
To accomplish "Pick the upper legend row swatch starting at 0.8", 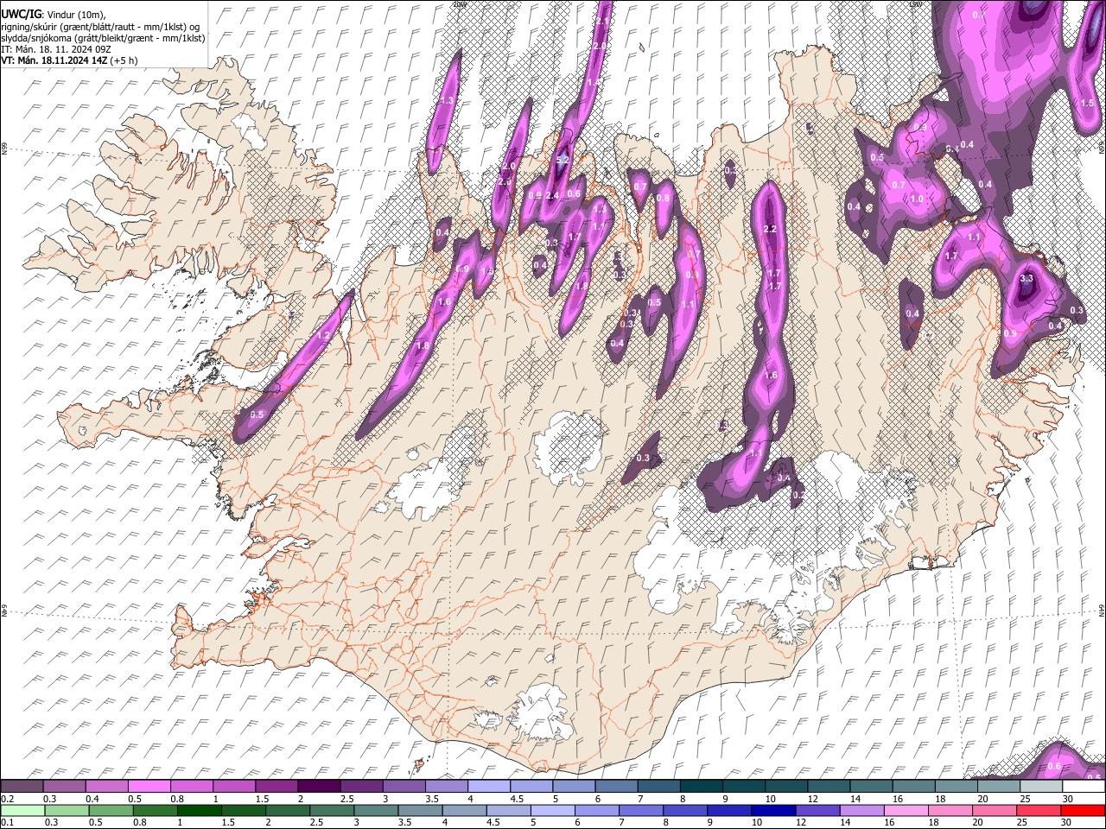I will pos(191,786).
